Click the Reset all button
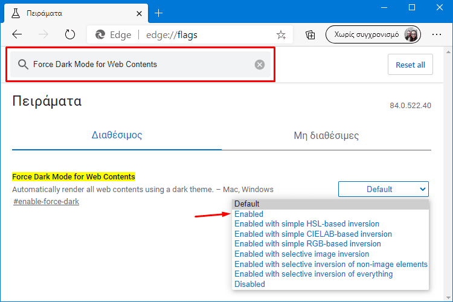 [x=410, y=65]
